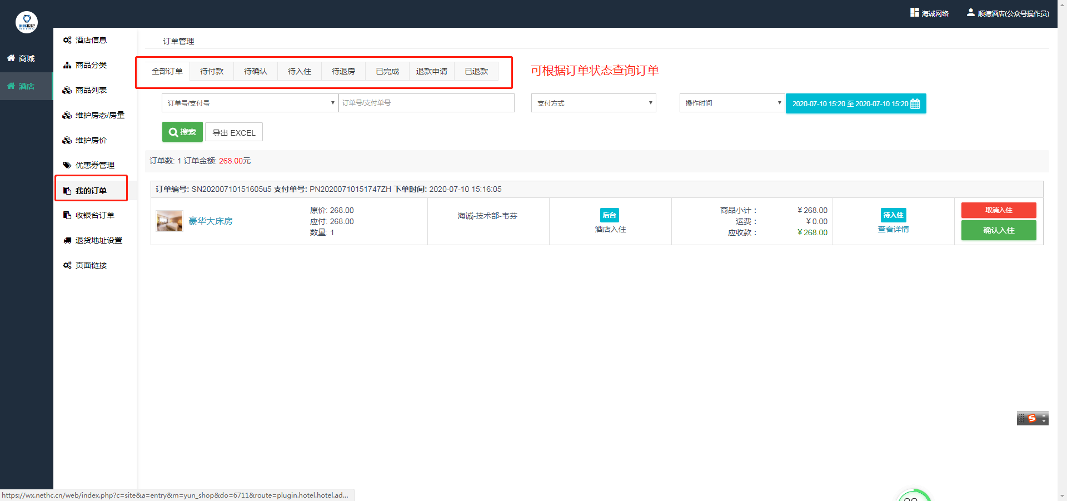Click the red 取消入住 button
This screenshot has width=1067, height=501.
(x=999, y=210)
